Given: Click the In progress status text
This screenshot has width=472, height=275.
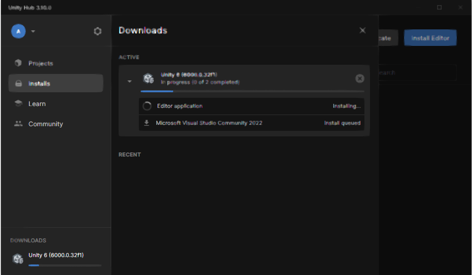Looking at the screenshot, I should tap(200, 82).
